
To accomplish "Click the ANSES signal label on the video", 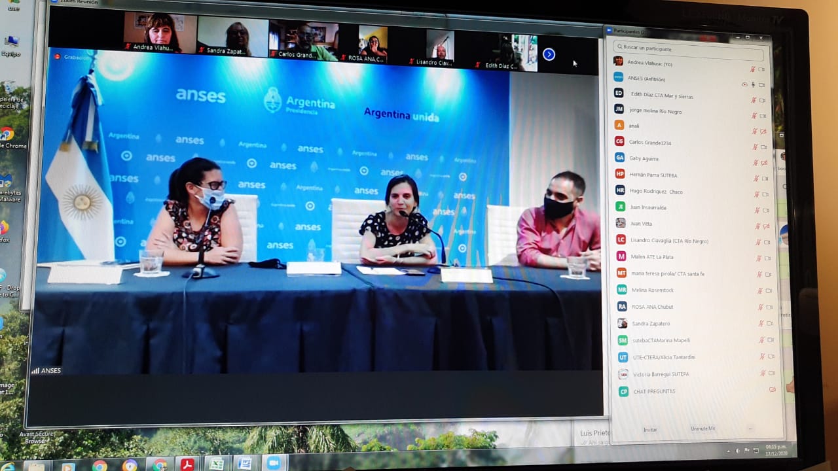I will tap(46, 370).
